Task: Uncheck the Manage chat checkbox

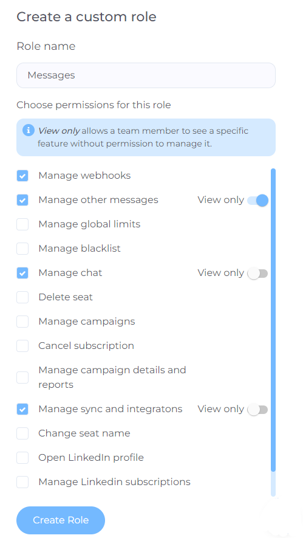Action: click(x=22, y=273)
